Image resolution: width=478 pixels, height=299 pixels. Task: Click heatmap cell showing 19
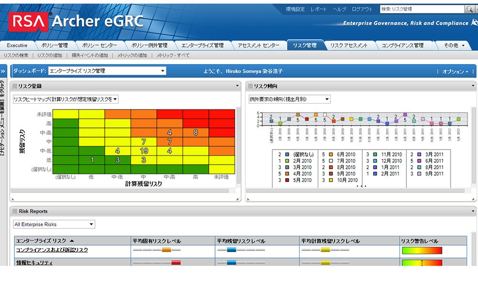coord(143,151)
